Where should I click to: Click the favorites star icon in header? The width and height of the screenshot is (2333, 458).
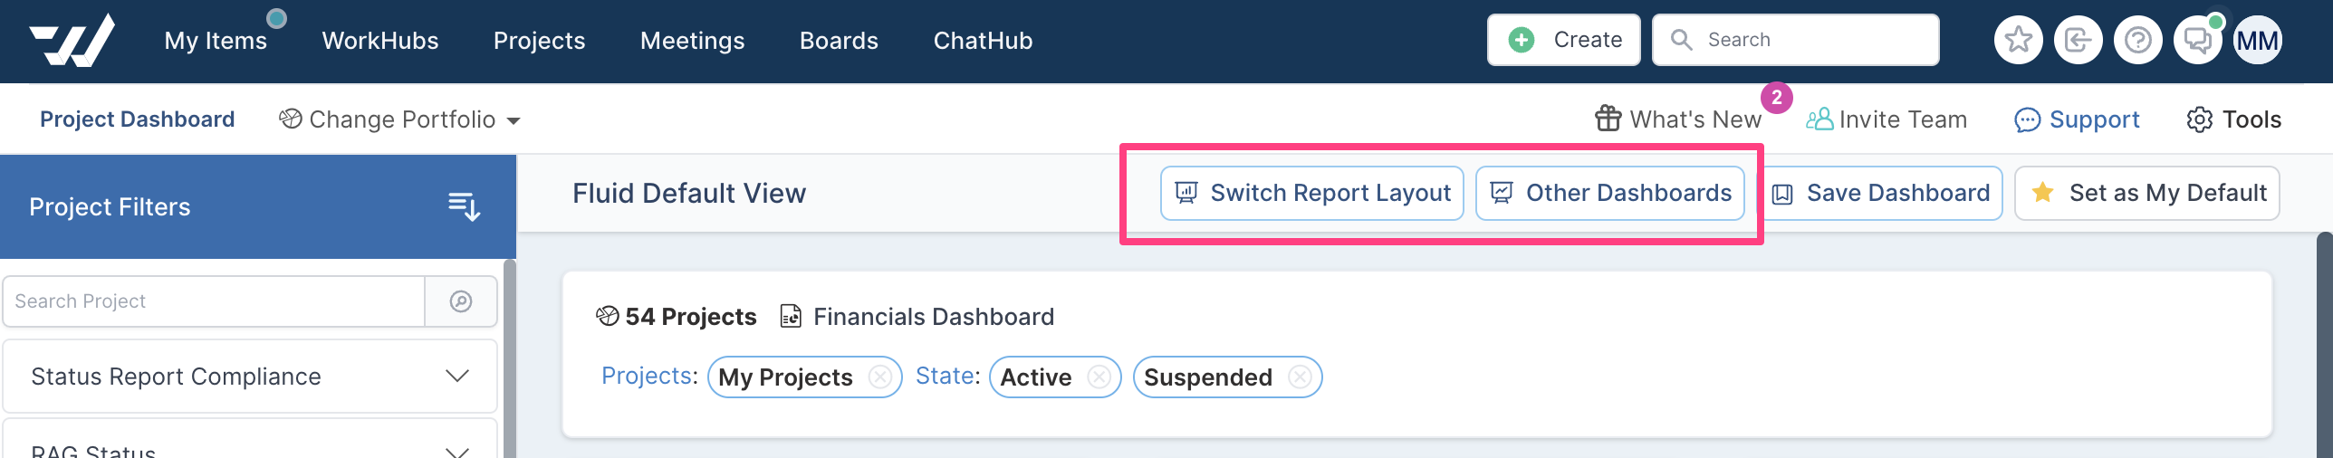(2018, 41)
